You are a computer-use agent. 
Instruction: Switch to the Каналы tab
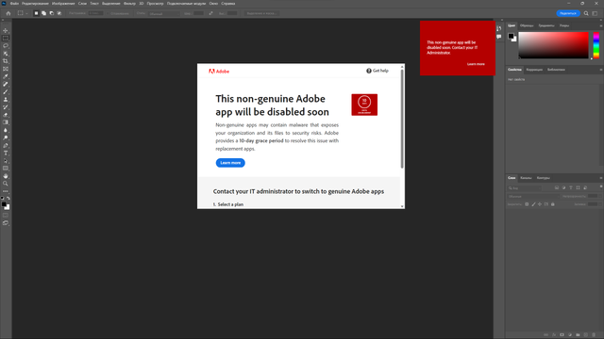(526, 178)
